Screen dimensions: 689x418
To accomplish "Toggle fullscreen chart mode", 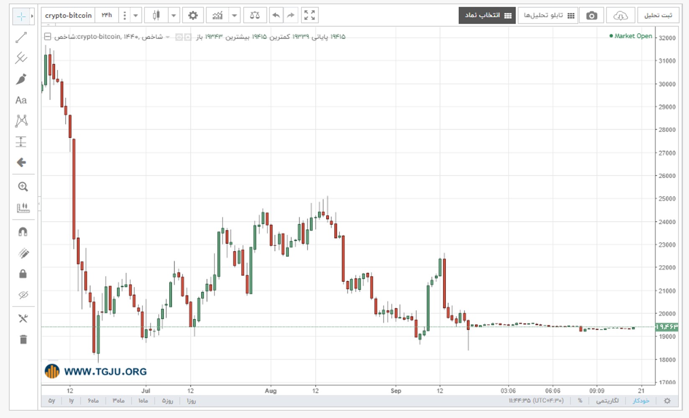I will tap(310, 15).
